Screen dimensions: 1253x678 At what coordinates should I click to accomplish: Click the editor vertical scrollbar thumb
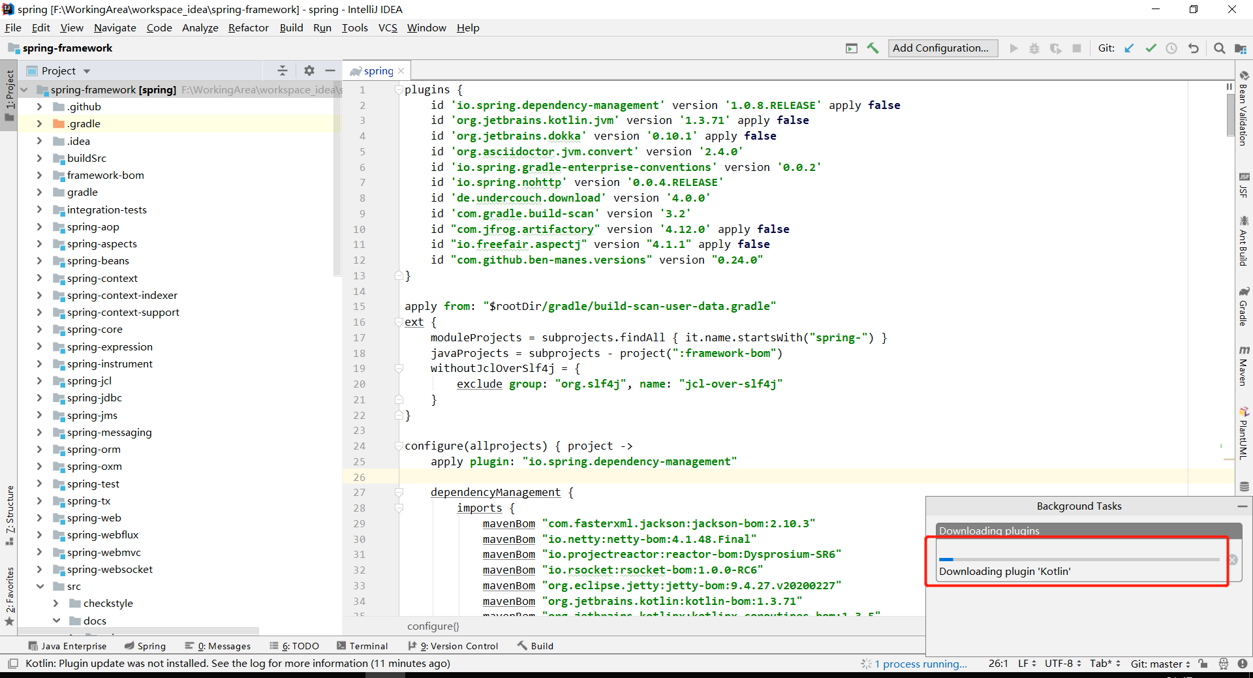coord(1230,114)
